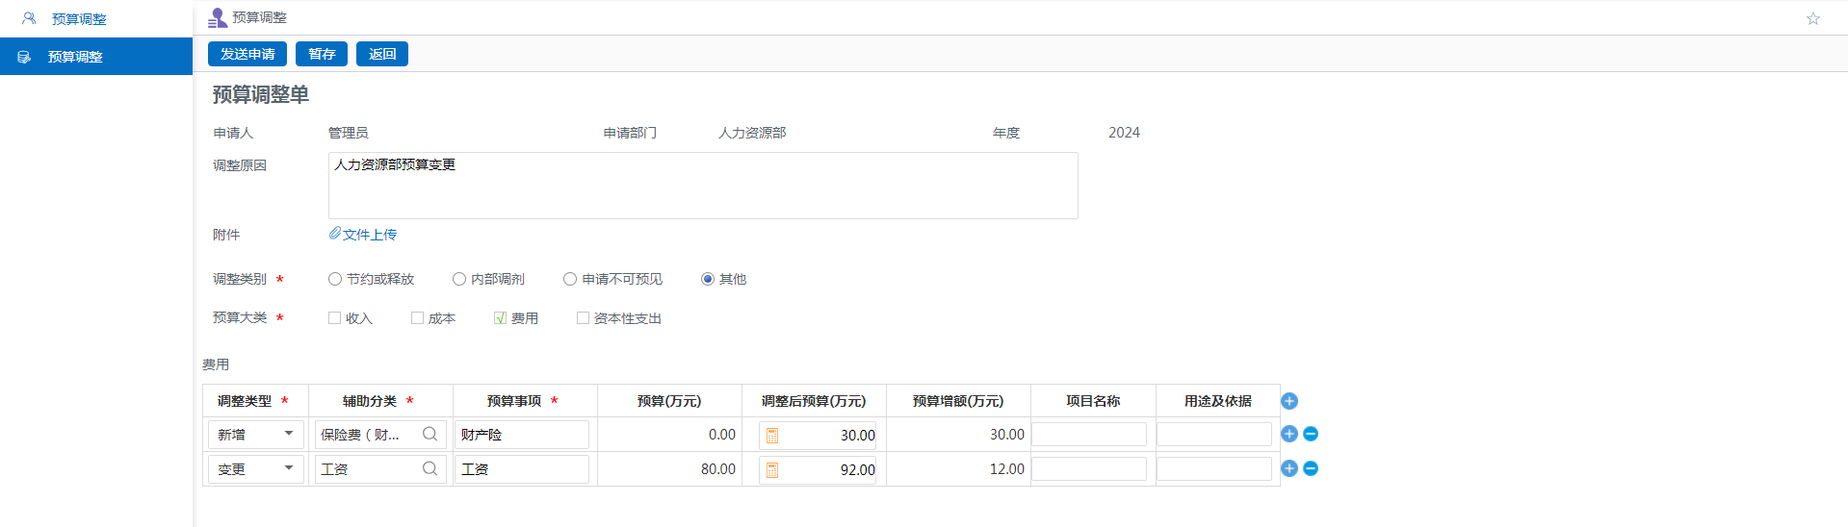
Task: Click the top 预算调整 sidebar header
Action: pyautogui.click(x=79, y=19)
